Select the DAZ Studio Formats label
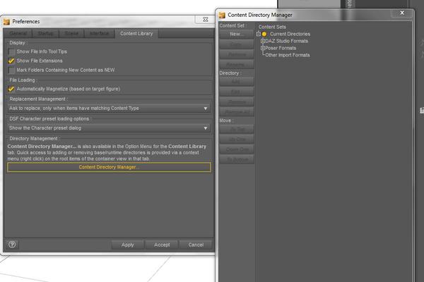 coord(287,41)
